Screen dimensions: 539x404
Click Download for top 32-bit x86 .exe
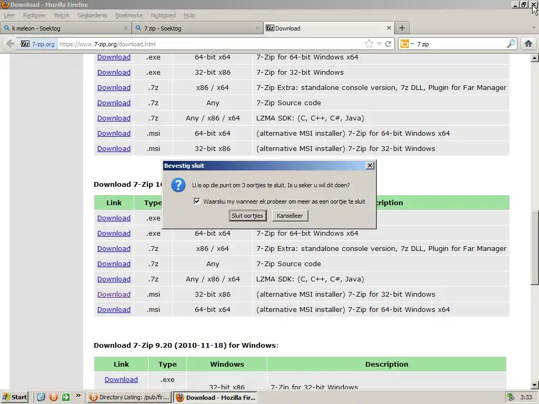114,72
